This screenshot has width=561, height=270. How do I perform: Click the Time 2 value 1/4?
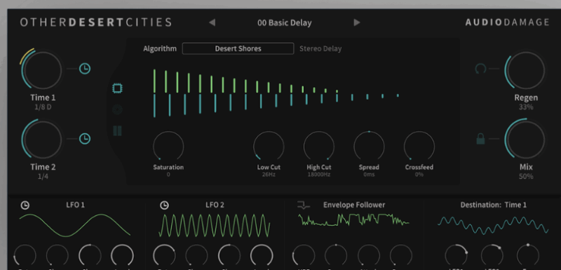click(x=43, y=176)
